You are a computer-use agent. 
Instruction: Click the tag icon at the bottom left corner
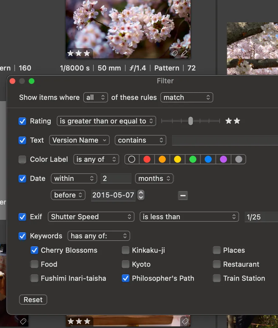(23, 321)
